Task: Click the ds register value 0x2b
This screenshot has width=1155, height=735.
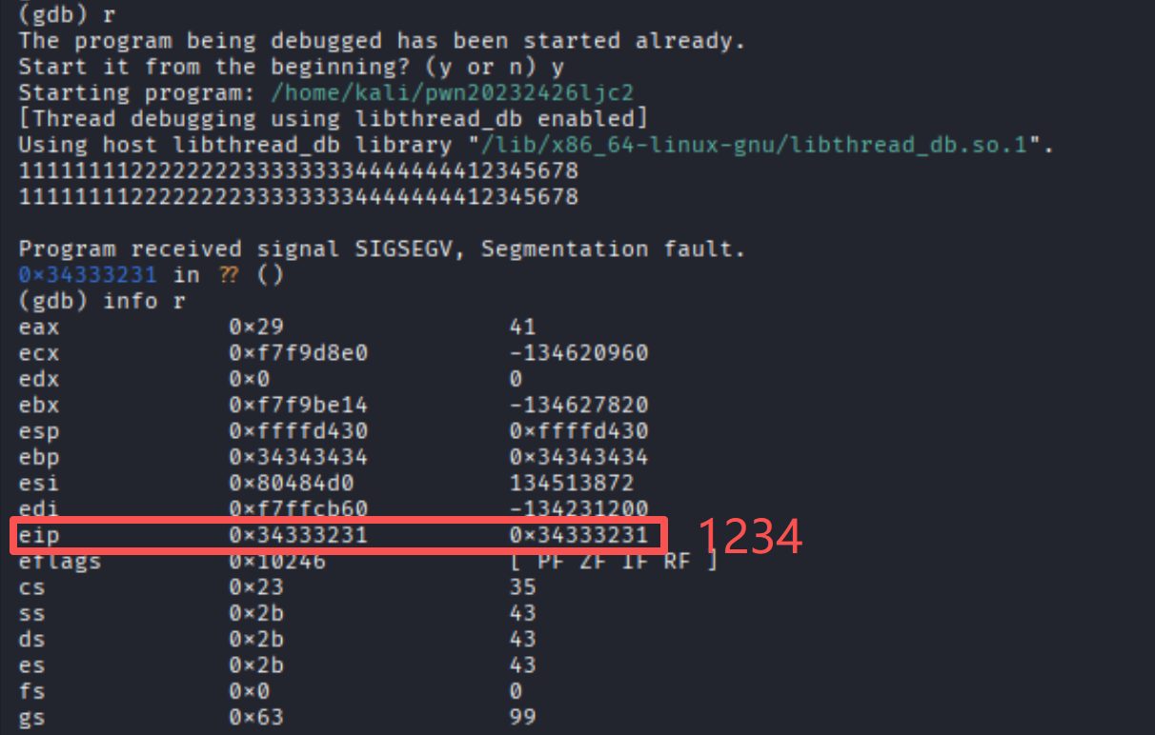Action: pyautogui.click(x=256, y=639)
